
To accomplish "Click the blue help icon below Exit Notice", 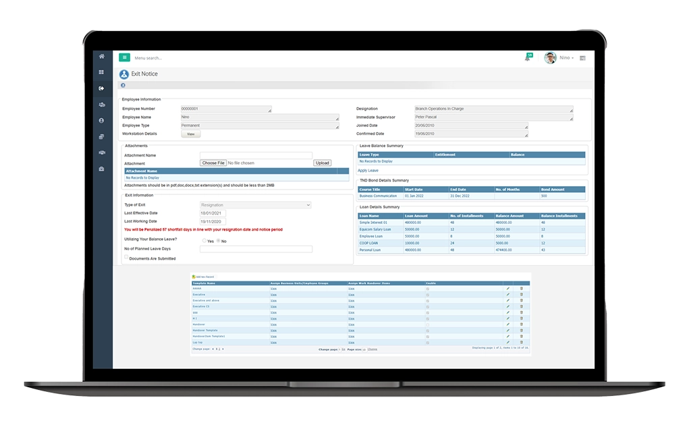I will (123, 86).
